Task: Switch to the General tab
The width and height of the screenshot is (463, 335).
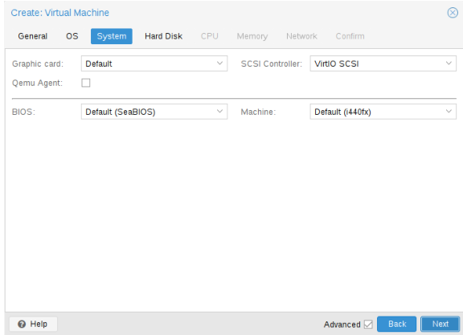Action: coord(32,36)
